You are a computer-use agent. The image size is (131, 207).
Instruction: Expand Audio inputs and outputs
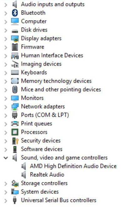tap(6, 5)
